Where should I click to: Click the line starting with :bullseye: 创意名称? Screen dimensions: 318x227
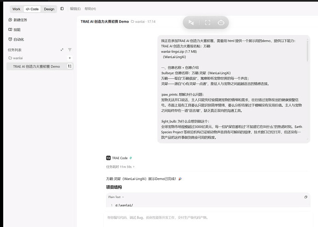click(x=196, y=73)
